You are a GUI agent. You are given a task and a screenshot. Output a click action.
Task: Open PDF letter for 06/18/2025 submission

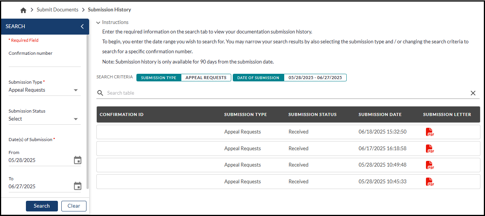point(429,132)
